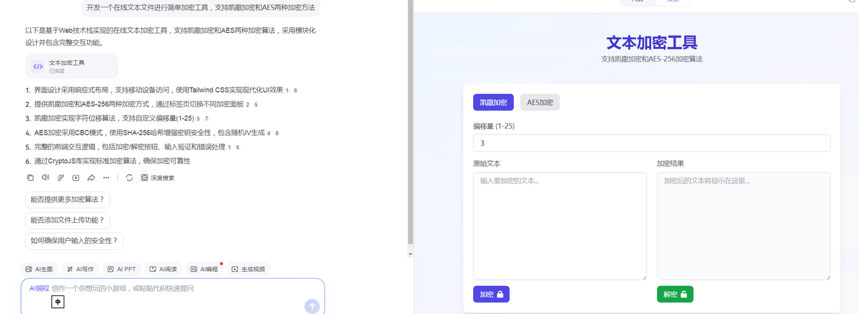This screenshot has width=859, height=314.
Task: Click the 文本加密工具 preview heading
Action: tap(652, 43)
